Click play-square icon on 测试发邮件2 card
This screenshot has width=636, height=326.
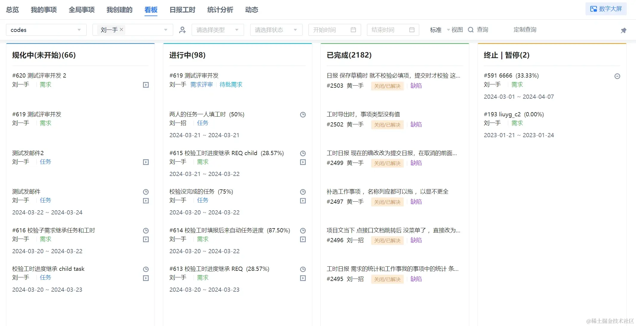pos(146,162)
